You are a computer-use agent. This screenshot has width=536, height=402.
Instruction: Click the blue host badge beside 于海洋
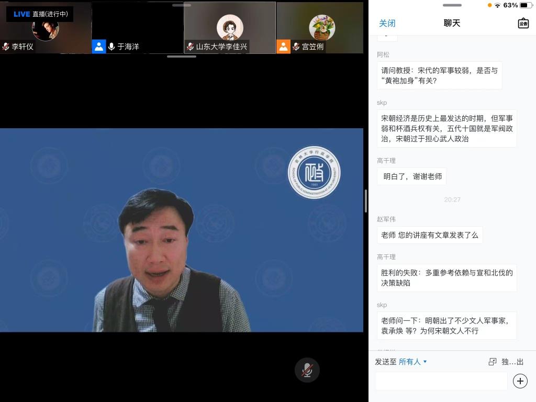99,47
